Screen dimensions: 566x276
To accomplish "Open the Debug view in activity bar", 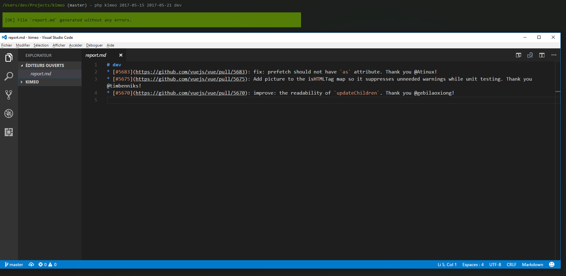I will [9, 113].
